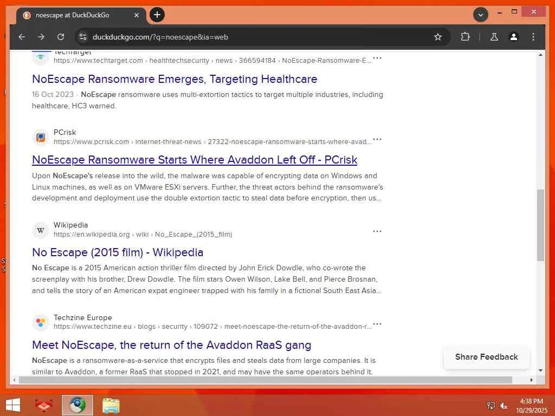This screenshot has height=416, width=555.
Task: Open the tab search dropdown arrow
Action: coord(481,15)
